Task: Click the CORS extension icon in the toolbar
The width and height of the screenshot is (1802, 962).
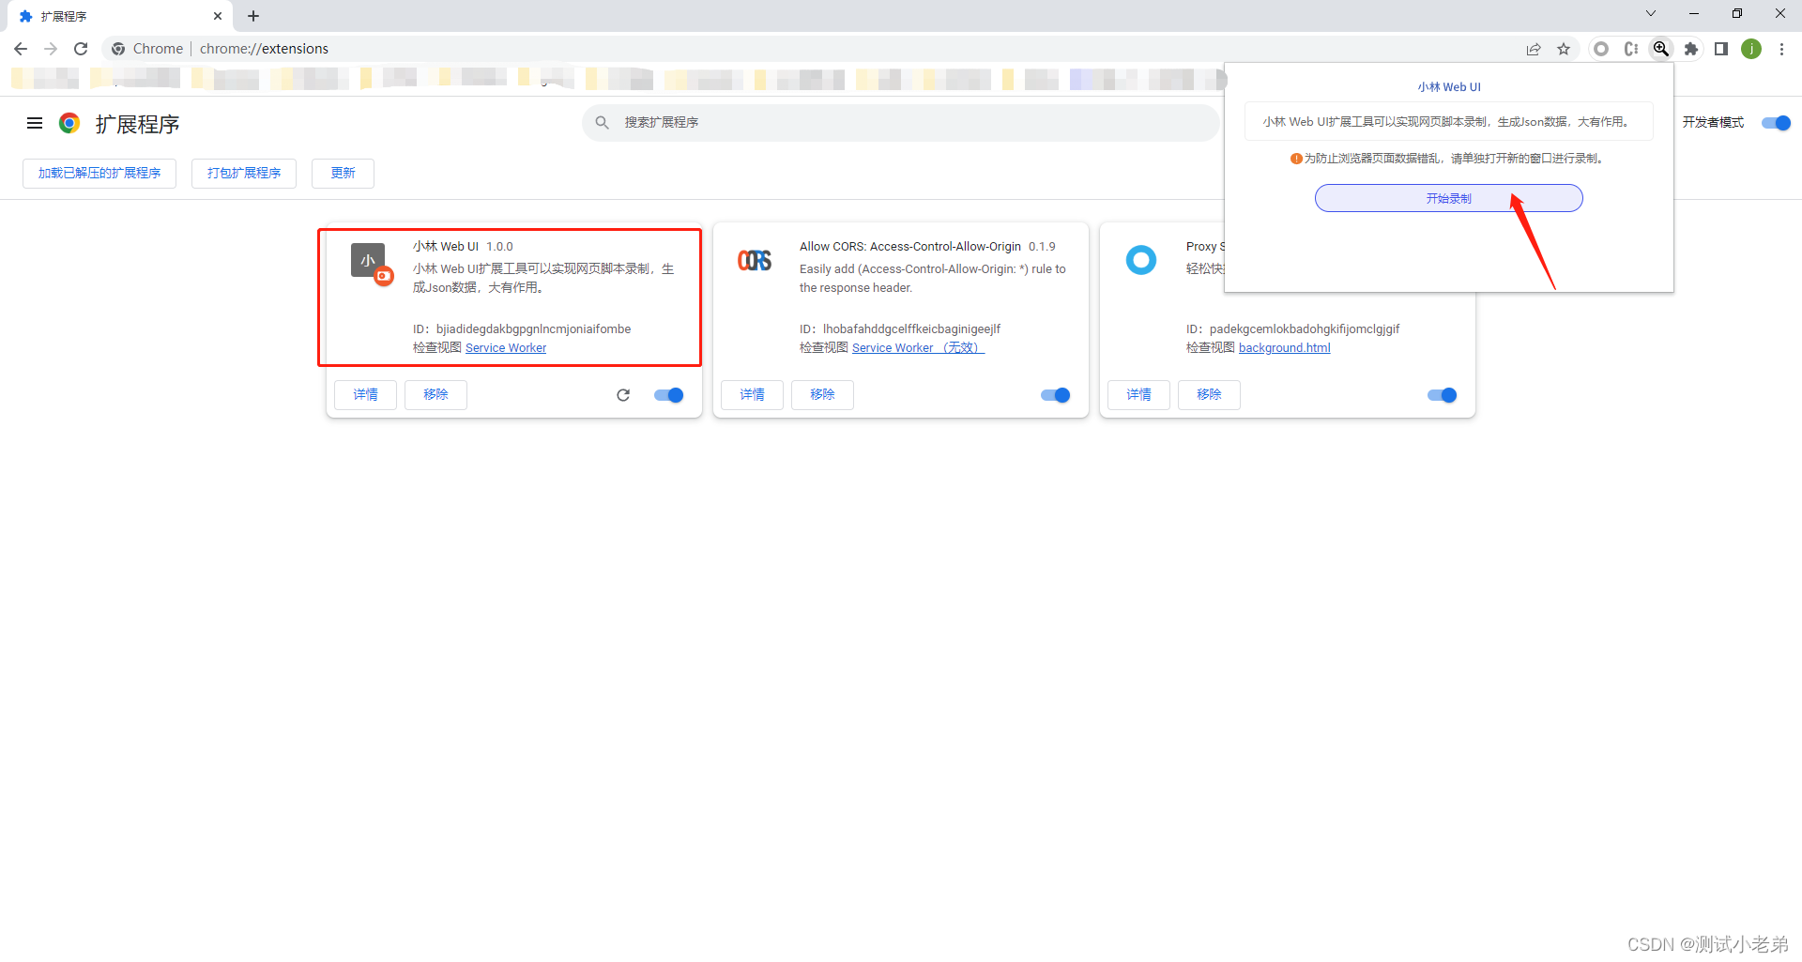Action: tap(1631, 49)
